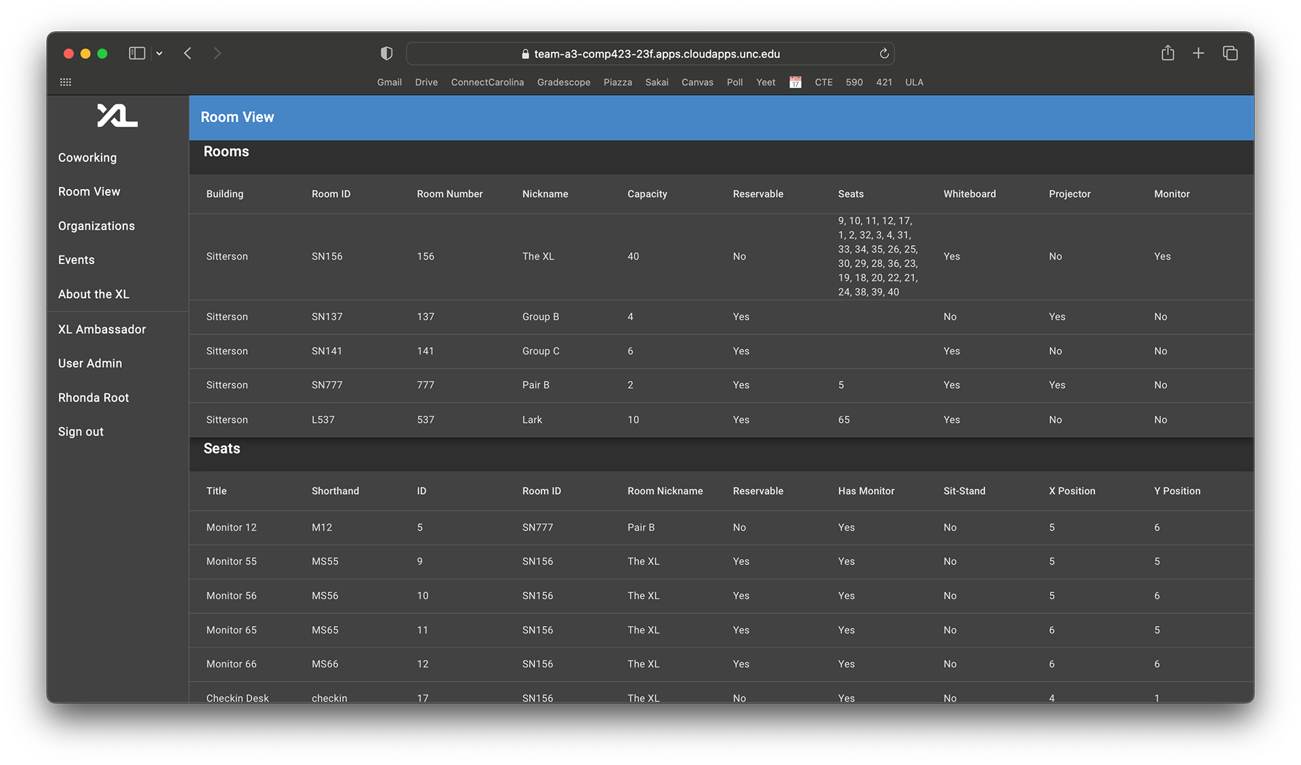Open sidebar options dropdown chevron
The width and height of the screenshot is (1301, 765).
point(159,54)
